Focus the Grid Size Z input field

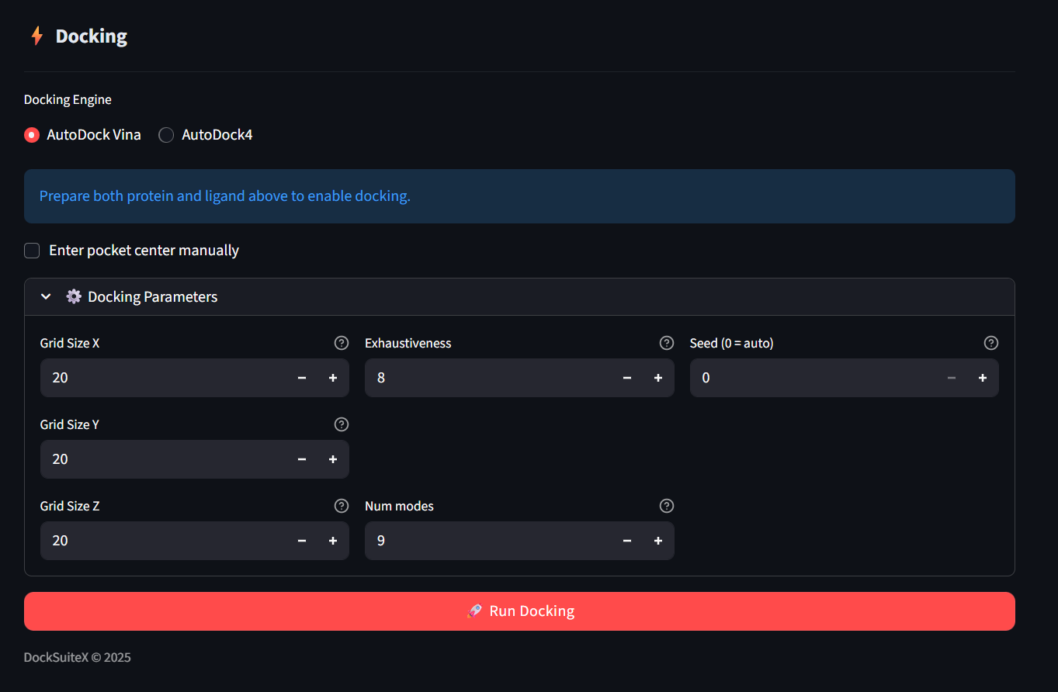tap(163, 541)
